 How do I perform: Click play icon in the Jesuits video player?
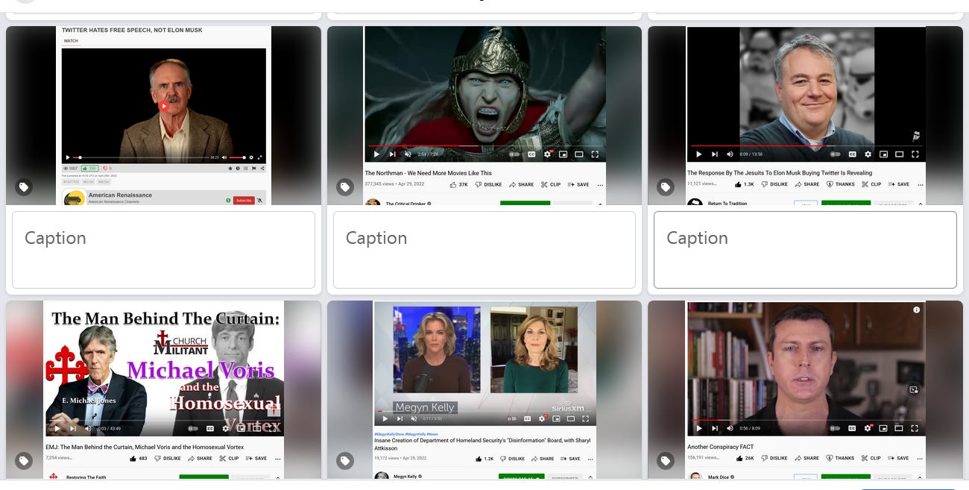pos(698,154)
